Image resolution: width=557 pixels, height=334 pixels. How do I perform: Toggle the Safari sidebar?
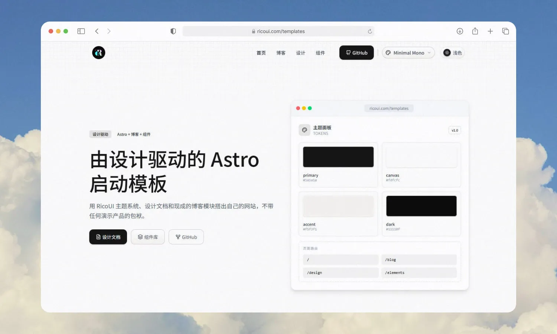[81, 31]
